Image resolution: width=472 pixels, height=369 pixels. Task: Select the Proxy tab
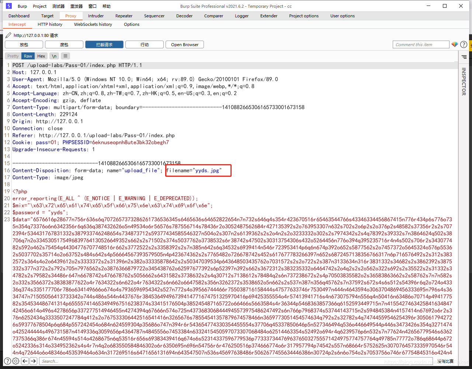[x=71, y=16]
